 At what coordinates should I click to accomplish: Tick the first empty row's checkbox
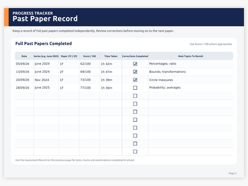tap(135, 96)
